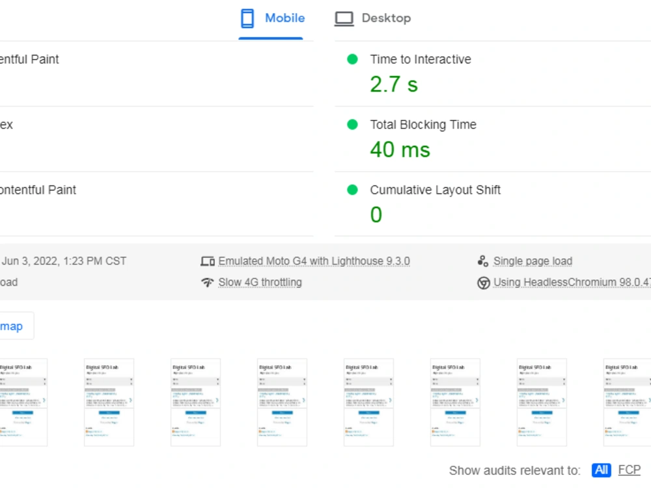Screen dimensions: 651x488
Task: Open the Cumulative Layout Shift metric
Action: (x=435, y=189)
